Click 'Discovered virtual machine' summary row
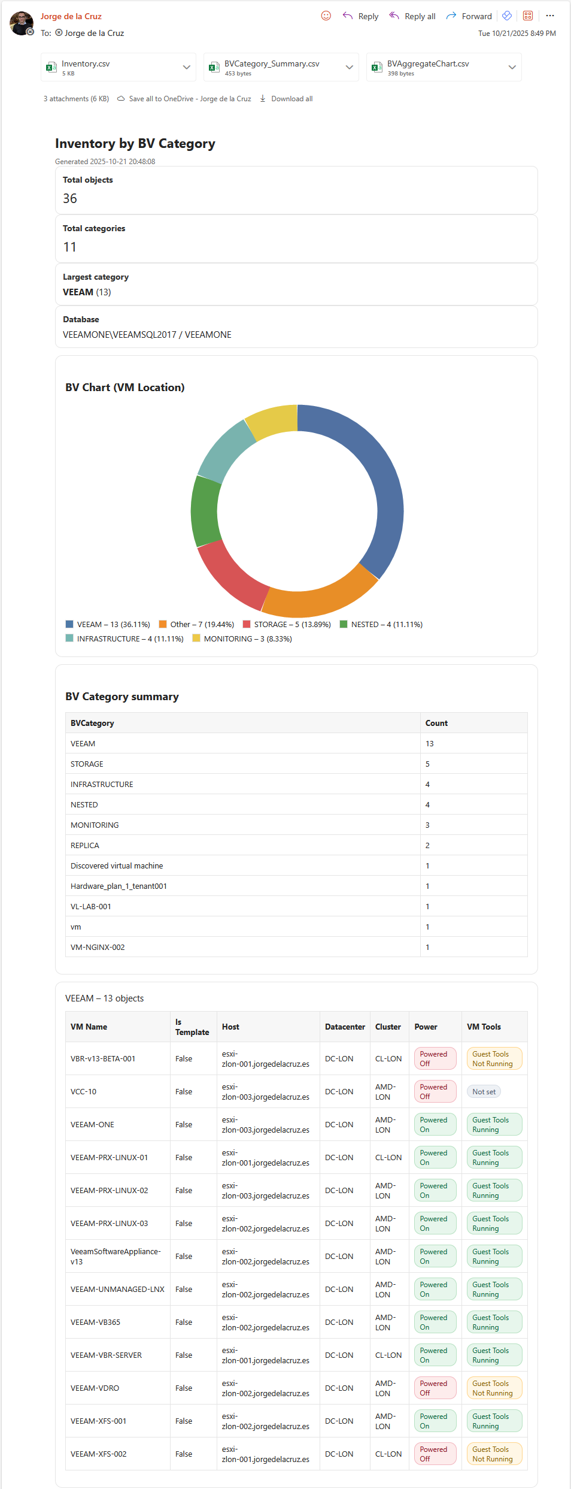The width and height of the screenshot is (571, 1489). click(296, 865)
